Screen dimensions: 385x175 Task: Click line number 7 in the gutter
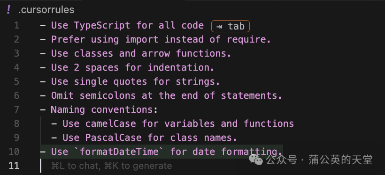click(16, 109)
